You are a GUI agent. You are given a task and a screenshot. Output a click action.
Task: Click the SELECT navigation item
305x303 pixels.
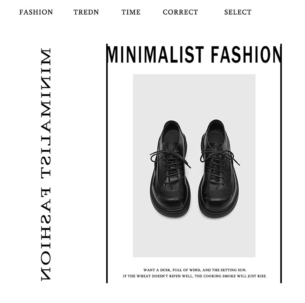[238, 12]
